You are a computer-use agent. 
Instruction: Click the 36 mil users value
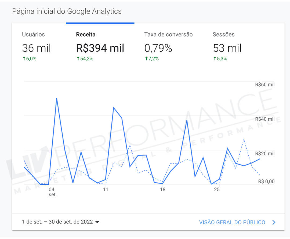[x=36, y=48]
